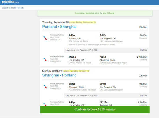Continue to book $516.86 per person

pyautogui.click(x=95, y=110)
